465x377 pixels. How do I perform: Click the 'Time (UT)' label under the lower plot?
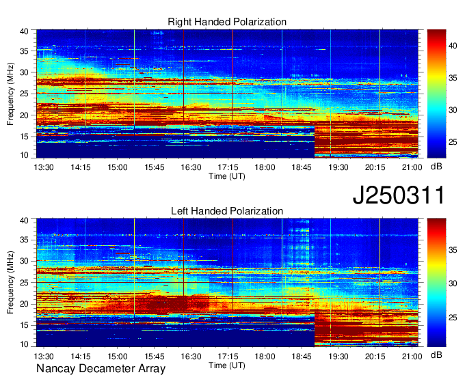click(x=227, y=365)
